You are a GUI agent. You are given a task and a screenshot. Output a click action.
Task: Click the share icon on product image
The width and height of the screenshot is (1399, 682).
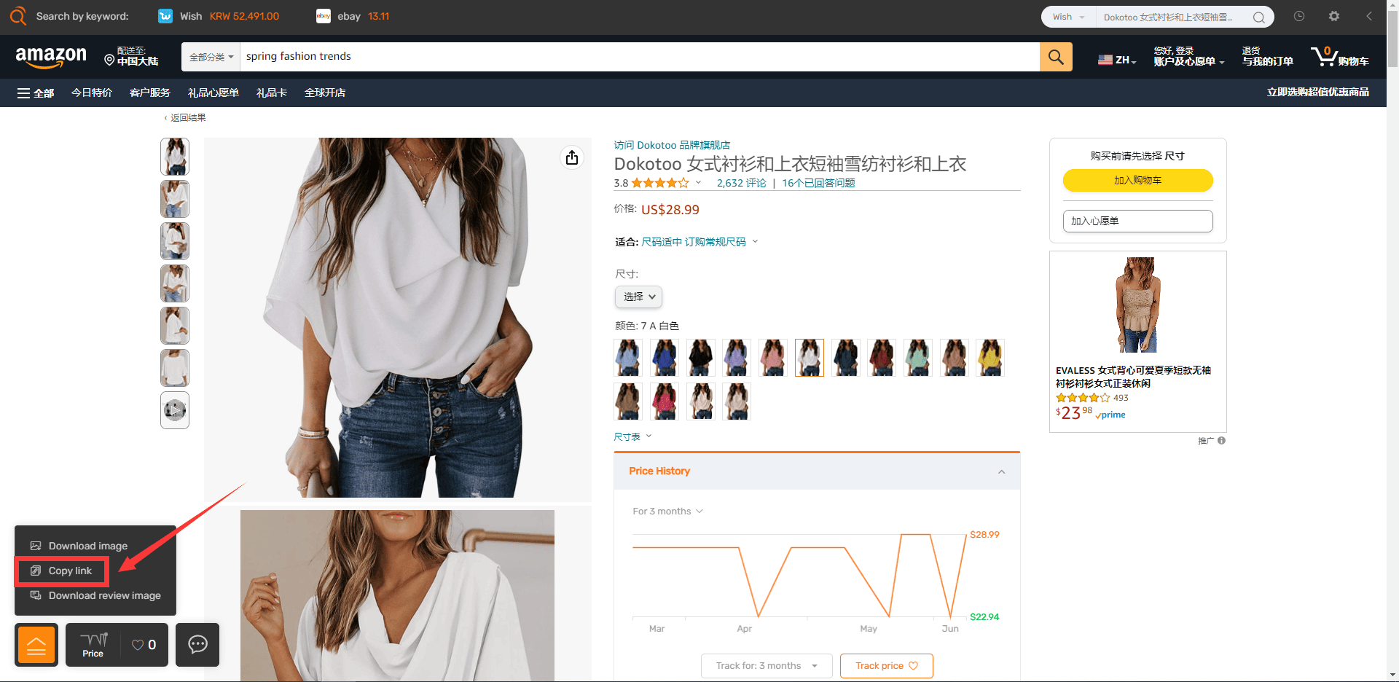tap(572, 157)
